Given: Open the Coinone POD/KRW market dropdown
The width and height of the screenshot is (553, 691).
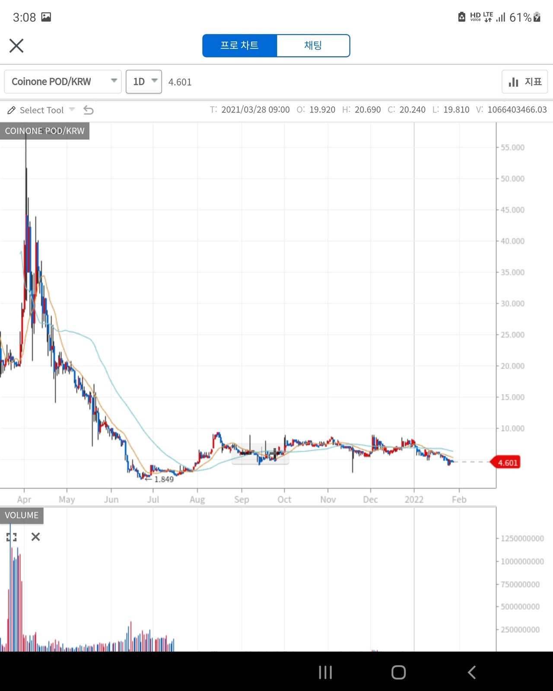Looking at the screenshot, I should click(x=63, y=82).
